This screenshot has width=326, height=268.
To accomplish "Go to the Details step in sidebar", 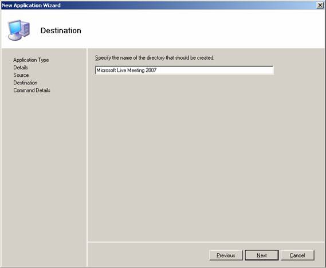I will click(x=21, y=68).
